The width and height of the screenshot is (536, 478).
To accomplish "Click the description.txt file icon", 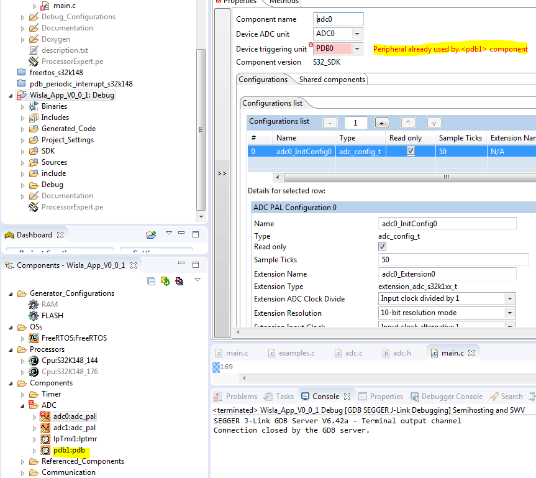I will [34, 50].
